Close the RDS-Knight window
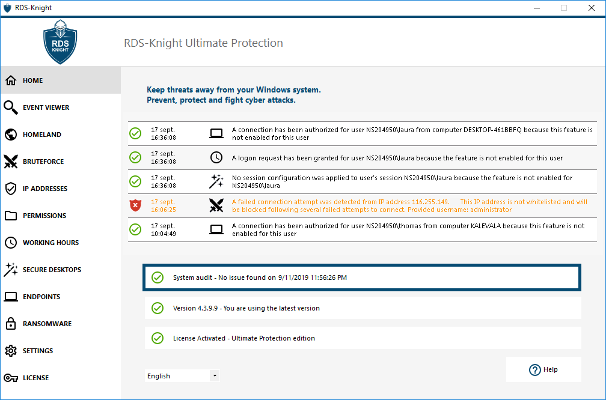The image size is (606, 400). 592,8
